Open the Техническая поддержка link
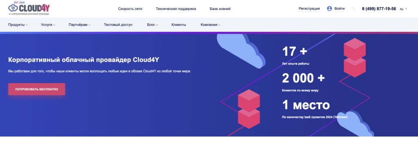This screenshot has height=148, width=418. click(176, 9)
